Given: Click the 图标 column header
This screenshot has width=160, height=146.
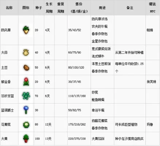Looking at the screenshot, I should point(26,8).
